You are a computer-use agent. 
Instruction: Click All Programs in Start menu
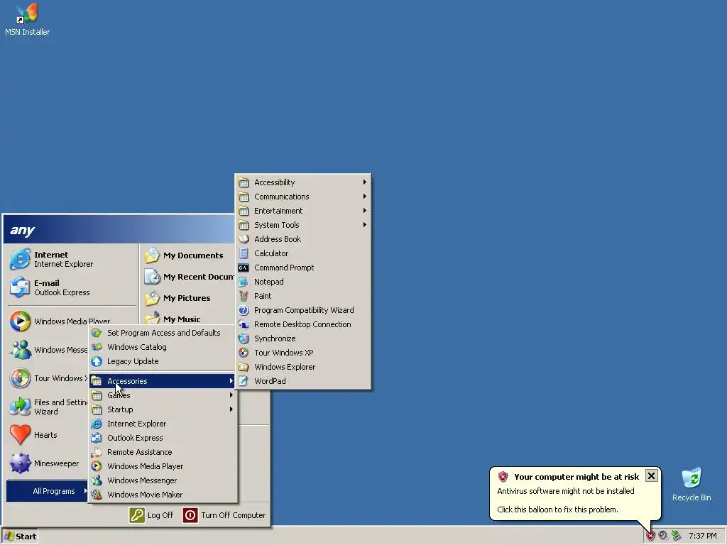(47, 491)
